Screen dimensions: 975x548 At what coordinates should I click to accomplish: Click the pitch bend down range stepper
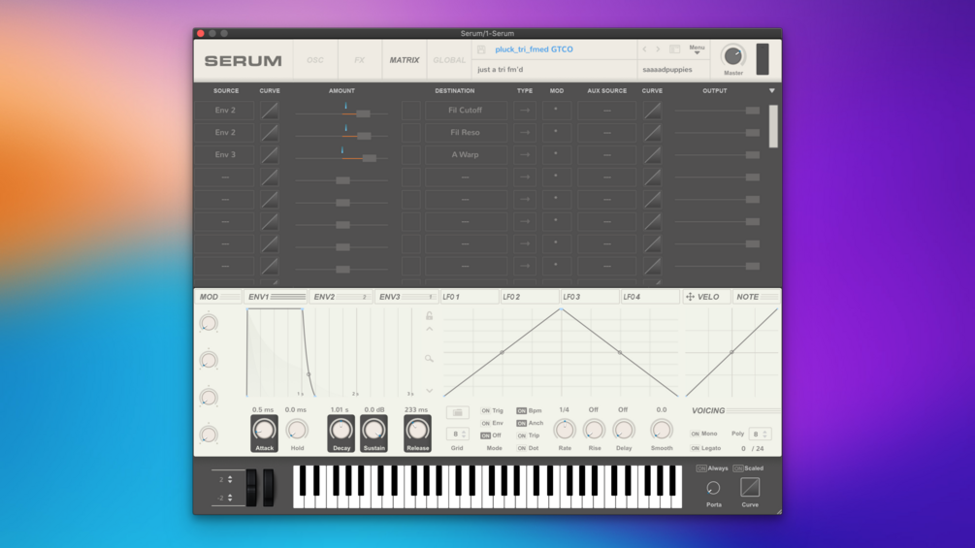[x=230, y=498]
